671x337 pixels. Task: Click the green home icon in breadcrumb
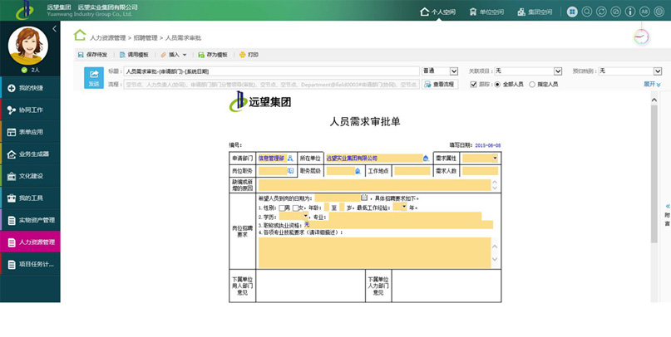[80, 35]
